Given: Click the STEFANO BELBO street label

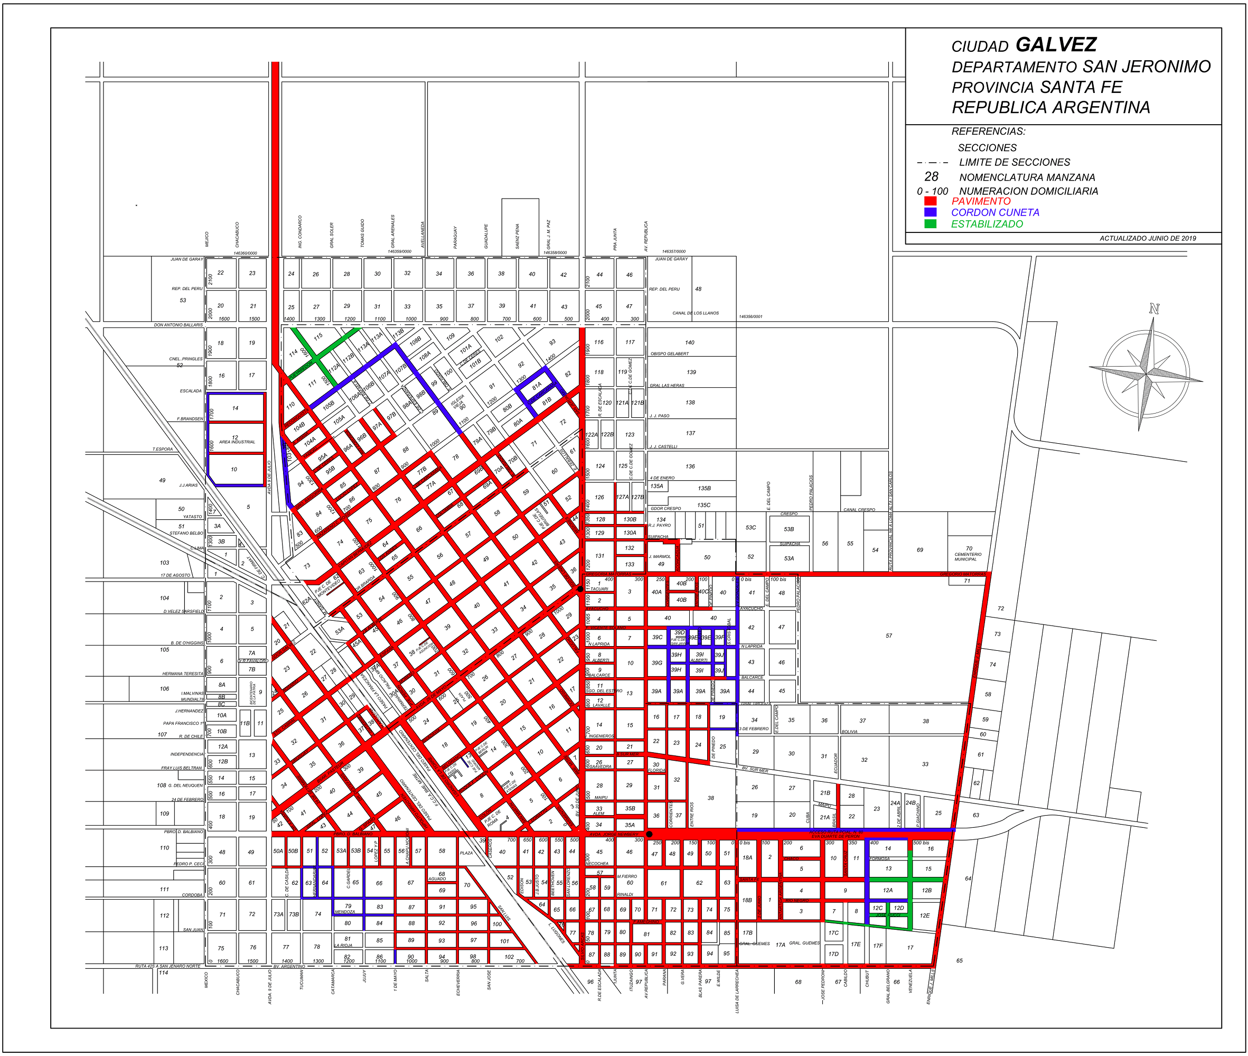Looking at the screenshot, I should [186, 533].
